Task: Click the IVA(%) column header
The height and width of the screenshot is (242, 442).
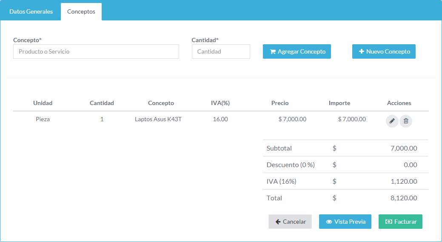Action: coord(220,103)
